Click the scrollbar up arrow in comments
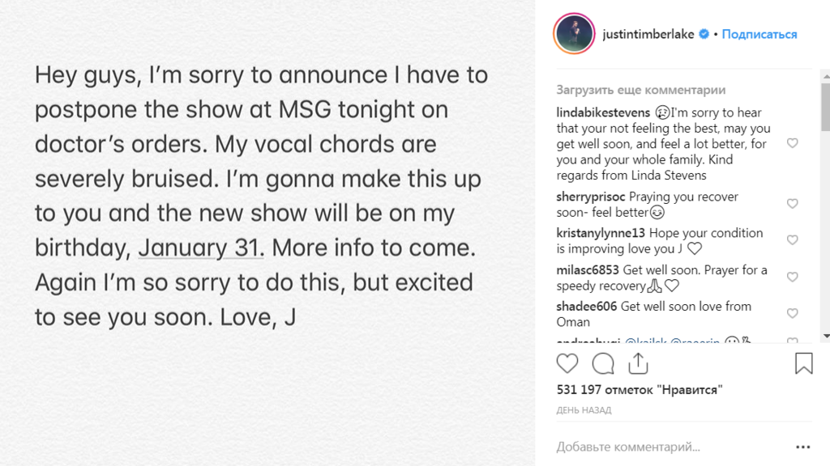This screenshot has height=466, width=830. click(x=826, y=77)
